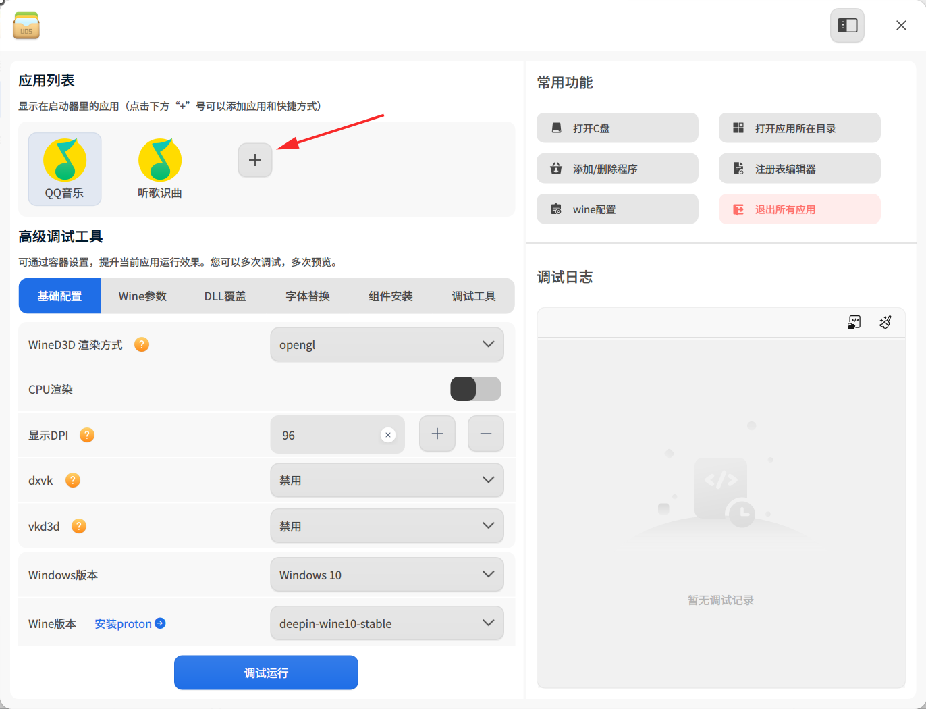Follow the 安装proton link

click(x=124, y=623)
